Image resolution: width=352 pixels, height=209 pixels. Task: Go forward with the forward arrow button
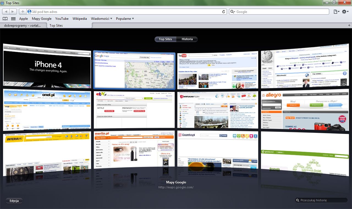click(x=13, y=12)
